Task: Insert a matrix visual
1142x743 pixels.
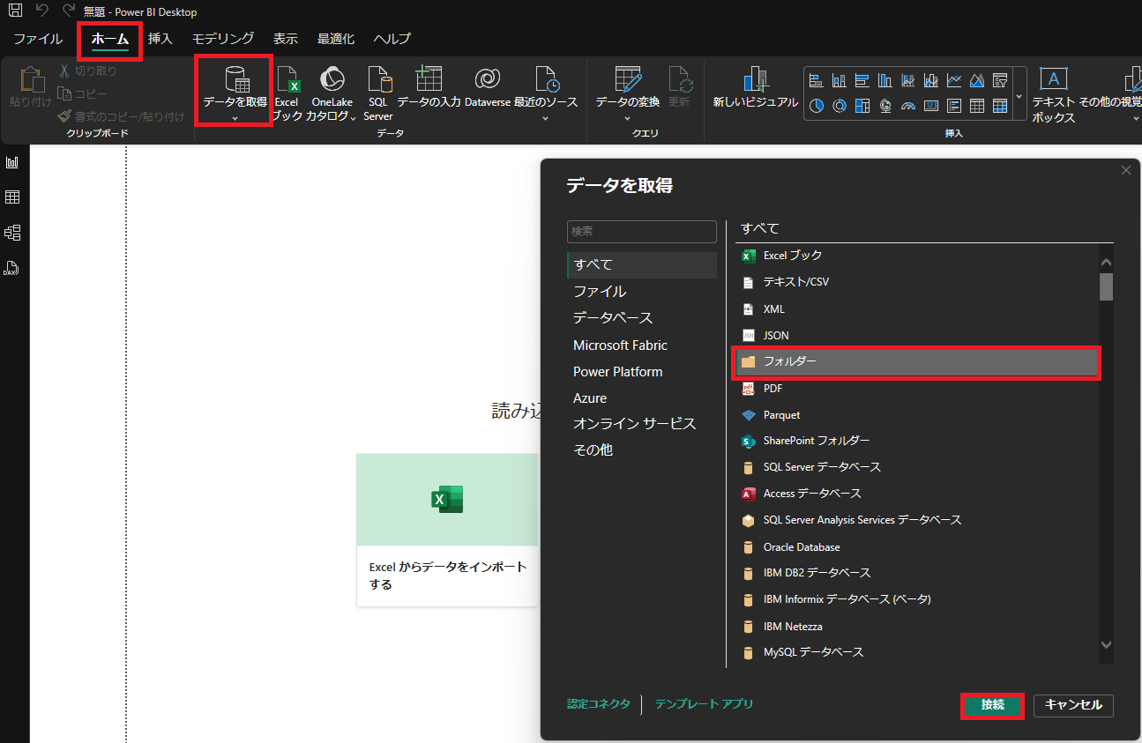Action: tap(1000, 106)
